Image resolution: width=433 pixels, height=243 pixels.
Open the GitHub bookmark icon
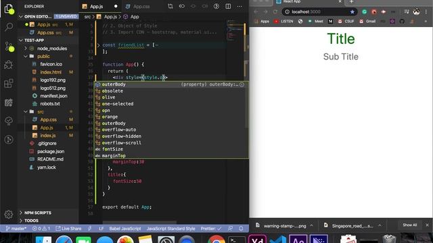(x=402, y=21)
